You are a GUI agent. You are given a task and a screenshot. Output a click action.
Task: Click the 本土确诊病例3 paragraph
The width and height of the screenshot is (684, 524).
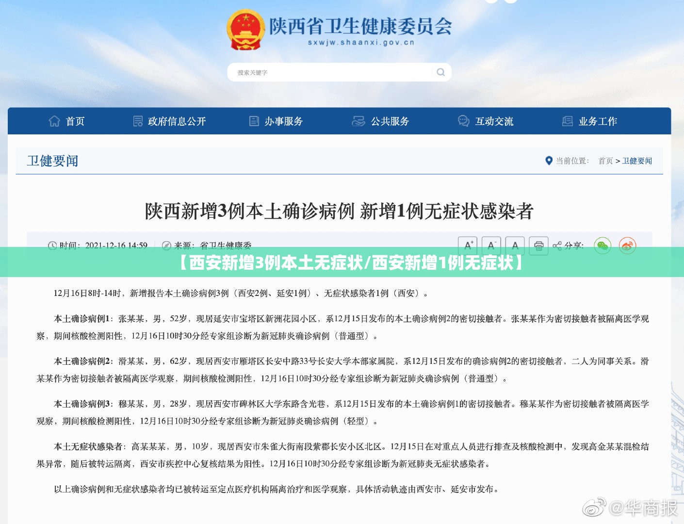[342, 412]
